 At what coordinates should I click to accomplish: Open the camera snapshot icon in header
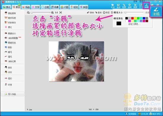coord(152,5)
